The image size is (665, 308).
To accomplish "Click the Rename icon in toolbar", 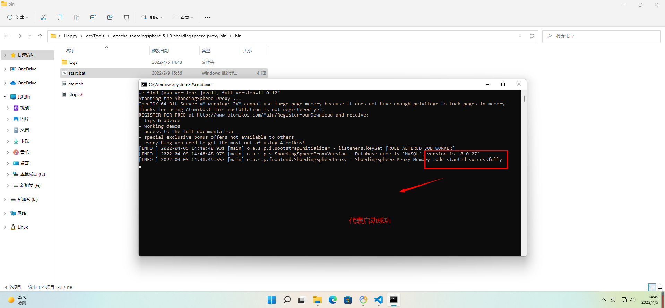I will pyautogui.click(x=93, y=17).
